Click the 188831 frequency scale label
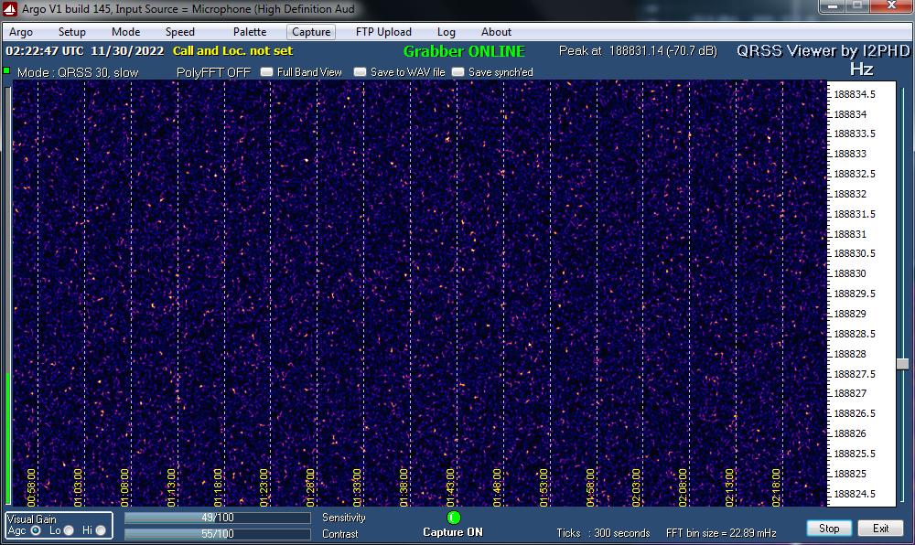The height and width of the screenshot is (545, 915). (850, 234)
